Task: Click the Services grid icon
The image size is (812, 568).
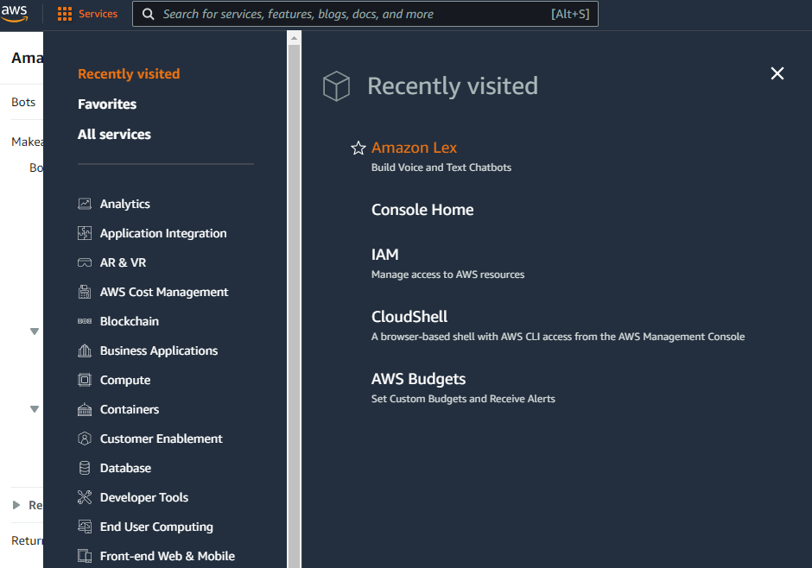Action: click(65, 14)
